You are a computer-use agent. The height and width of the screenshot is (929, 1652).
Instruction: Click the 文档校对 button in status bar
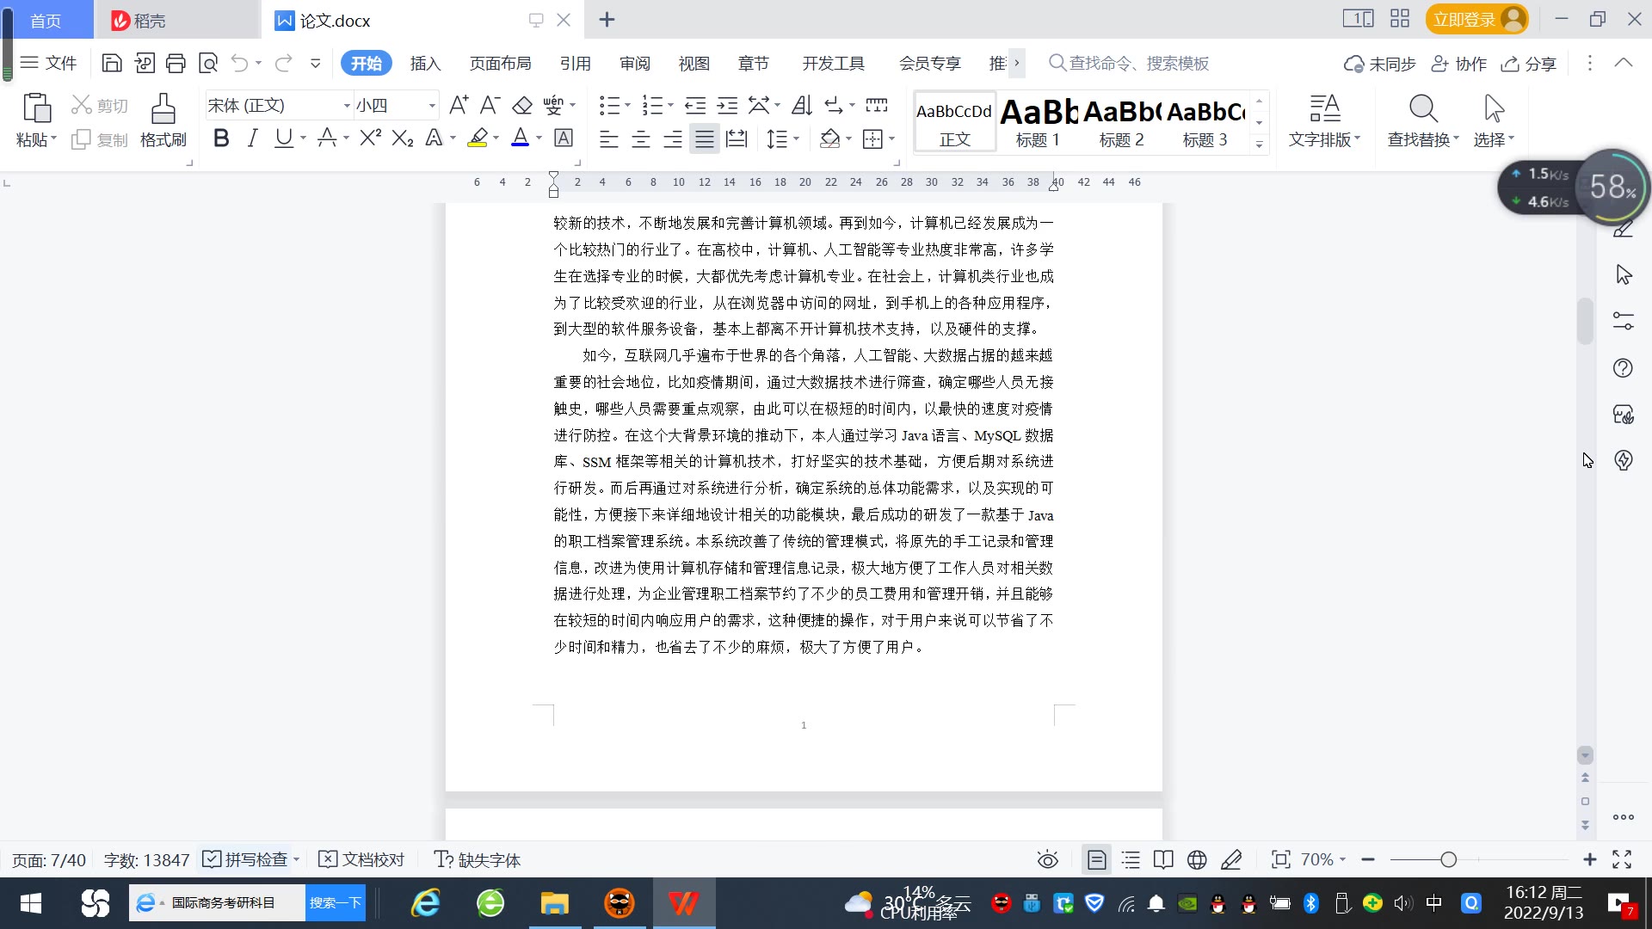(x=361, y=859)
